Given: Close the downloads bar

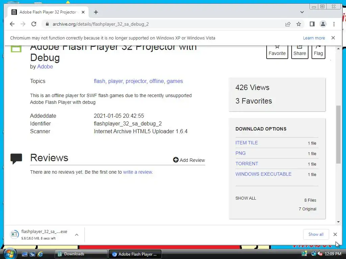Looking at the screenshot, I should point(335,234).
